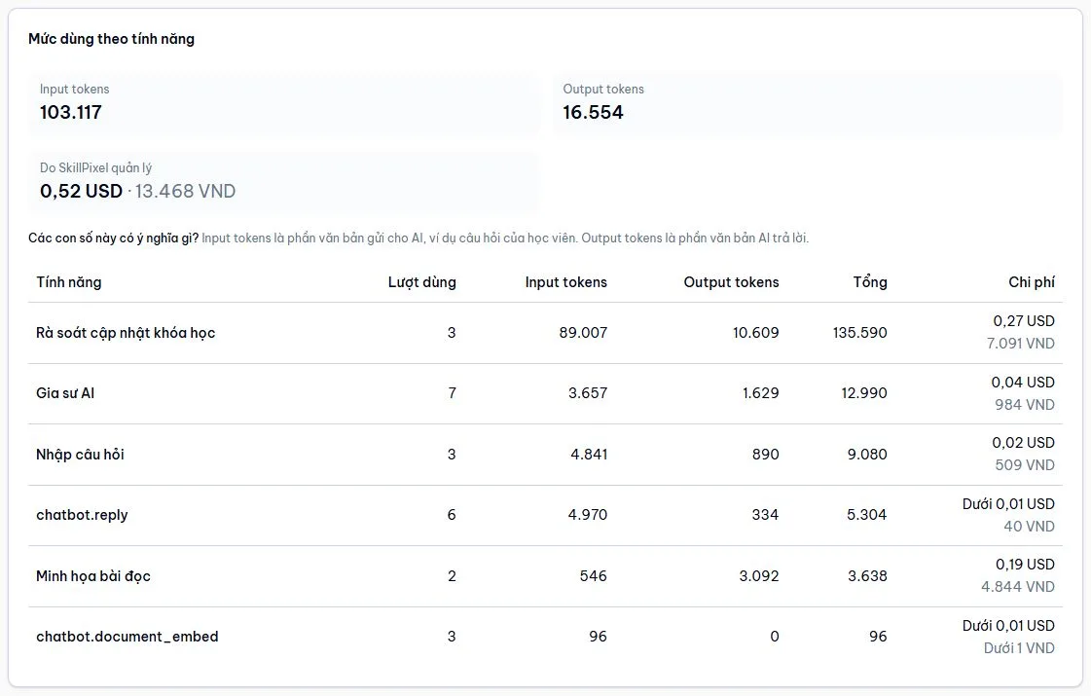Click the 509 VND cost value
The height and width of the screenshot is (696, 1091).
(x=1025, y=465)
